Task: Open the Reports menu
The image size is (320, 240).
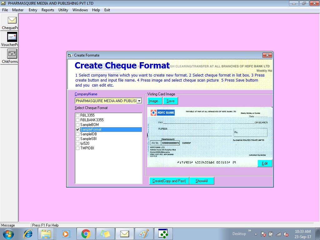Action: pos(48,10)
